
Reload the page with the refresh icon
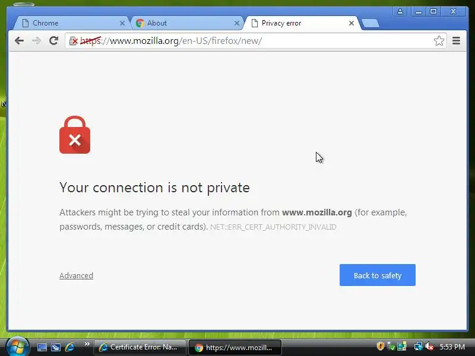(53, 40)
